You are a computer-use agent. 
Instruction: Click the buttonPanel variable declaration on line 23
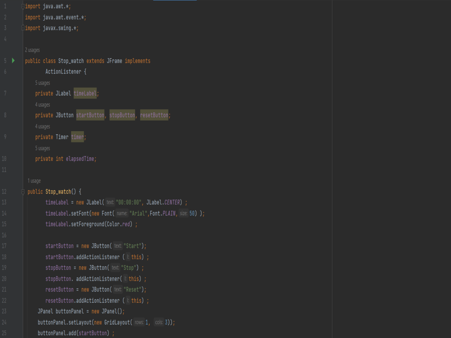click(x=69, y=312)
